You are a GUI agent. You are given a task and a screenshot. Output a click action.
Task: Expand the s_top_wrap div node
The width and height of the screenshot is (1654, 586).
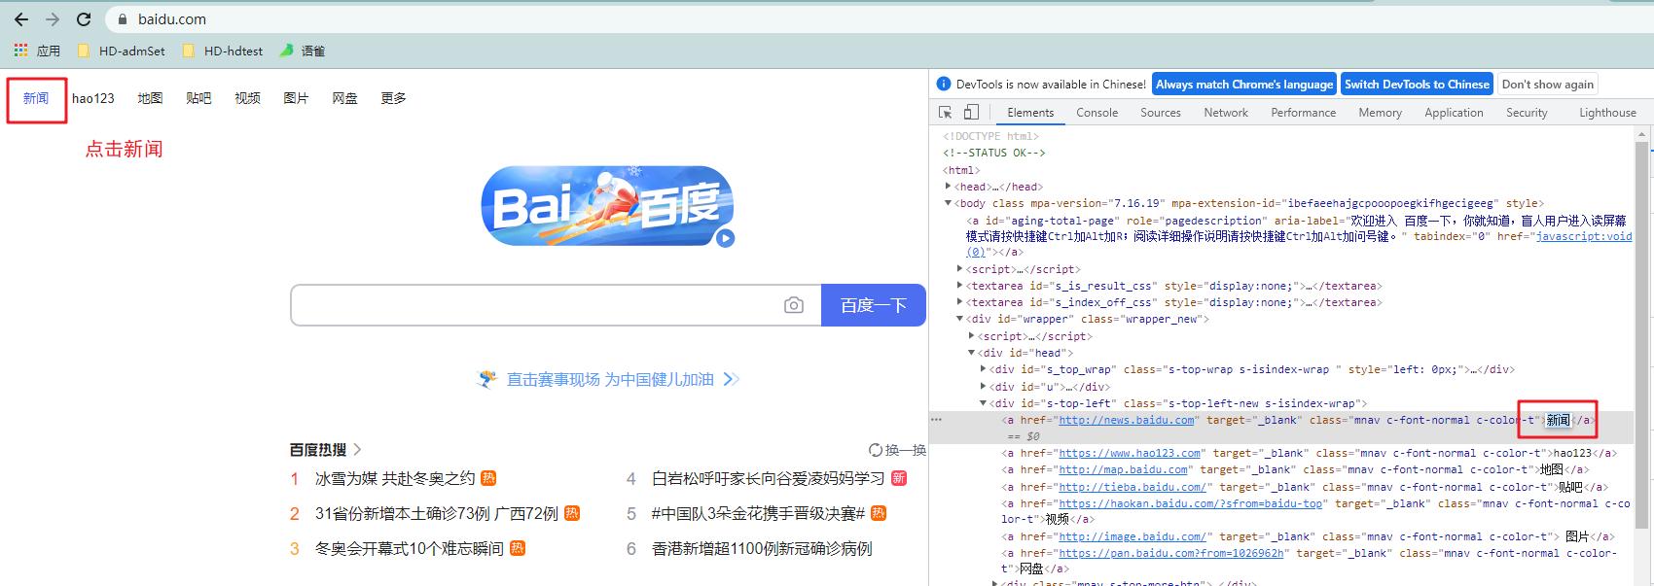point(983,369)
